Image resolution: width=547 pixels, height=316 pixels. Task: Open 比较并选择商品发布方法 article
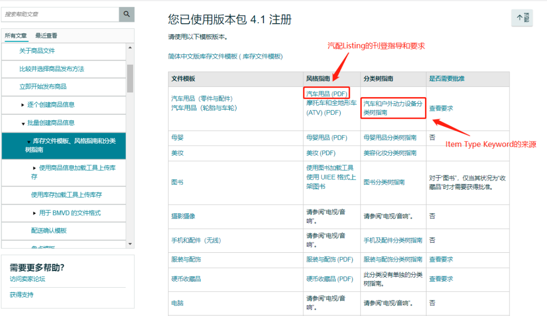52,69
